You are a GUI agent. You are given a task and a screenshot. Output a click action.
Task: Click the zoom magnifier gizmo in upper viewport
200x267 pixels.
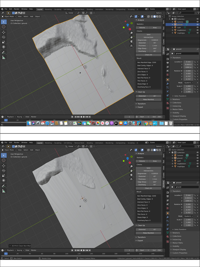point(131,33)
